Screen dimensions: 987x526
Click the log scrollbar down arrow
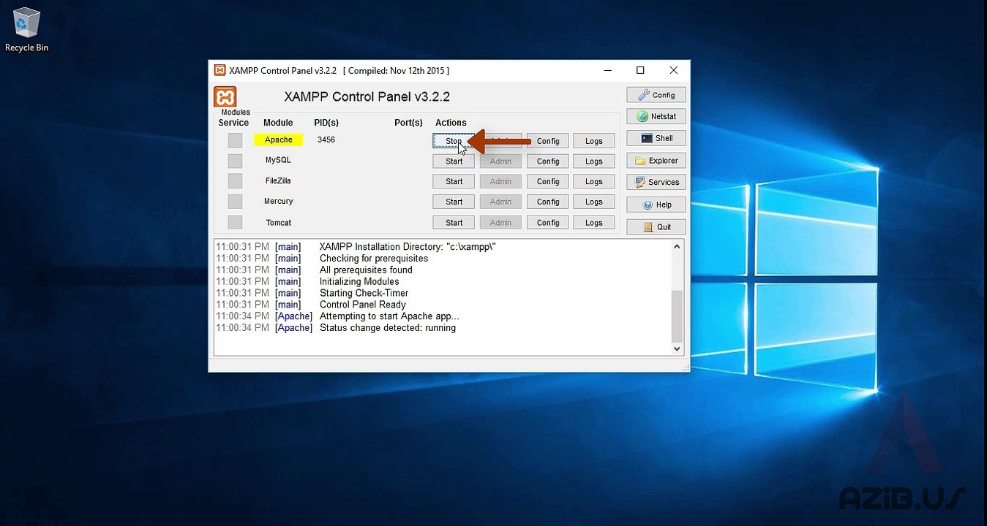pos(677,349)
